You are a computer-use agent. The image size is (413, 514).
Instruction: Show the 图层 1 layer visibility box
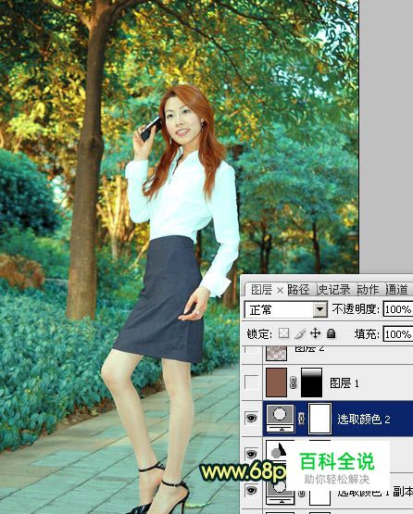251,382
